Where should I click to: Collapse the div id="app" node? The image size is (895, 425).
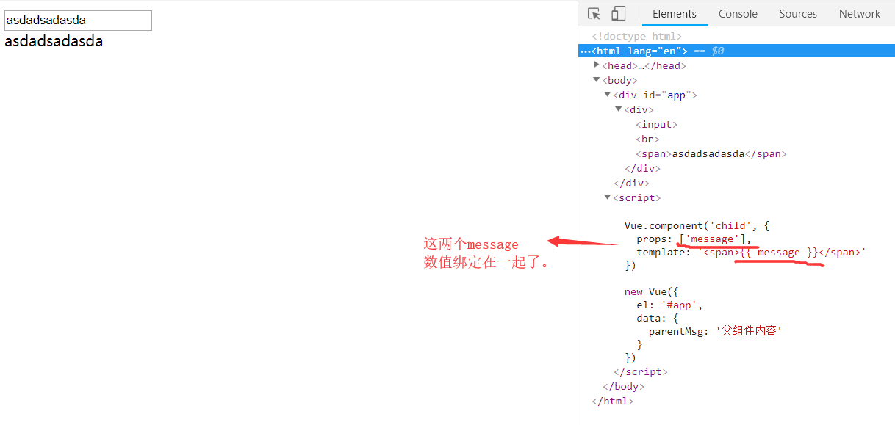coord(608,95)
